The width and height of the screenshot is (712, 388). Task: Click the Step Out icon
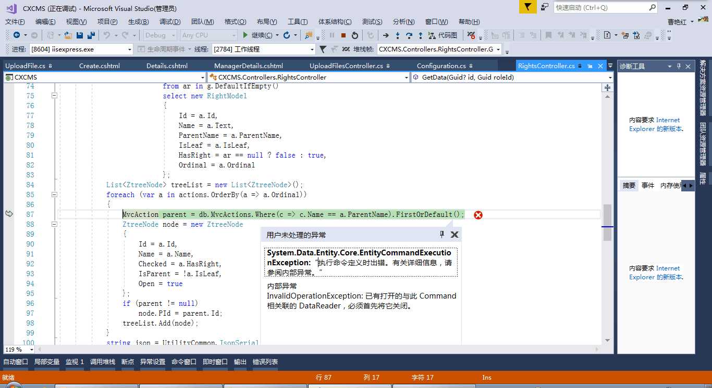421,35
